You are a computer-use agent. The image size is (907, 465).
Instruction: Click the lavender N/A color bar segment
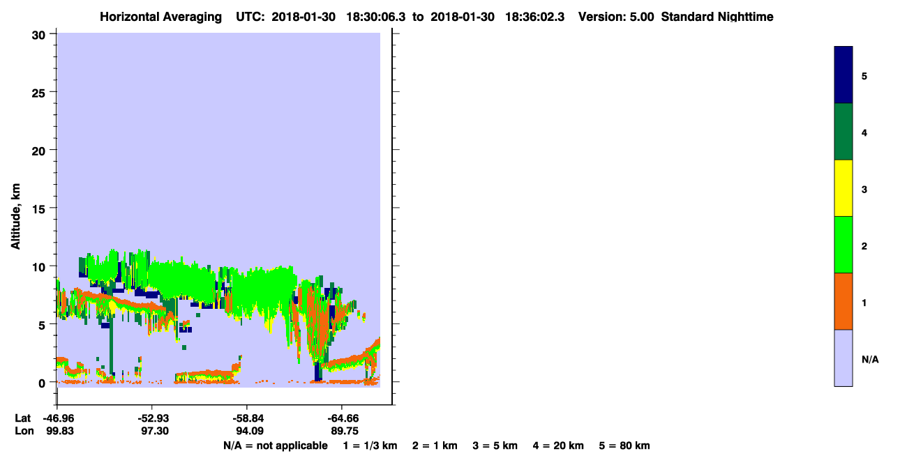coord(844,358)
